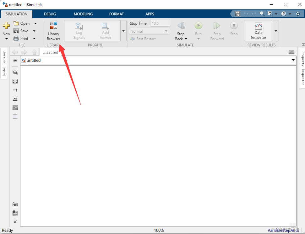Click the search icon in the title toolbar
Screen dimensions: 305x234
pyautogui.click(x=262, y=14)
